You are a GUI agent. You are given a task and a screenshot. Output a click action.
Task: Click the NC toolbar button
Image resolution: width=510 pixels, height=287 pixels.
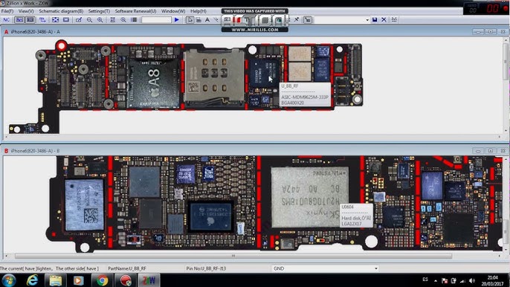[x=6, y=20]
